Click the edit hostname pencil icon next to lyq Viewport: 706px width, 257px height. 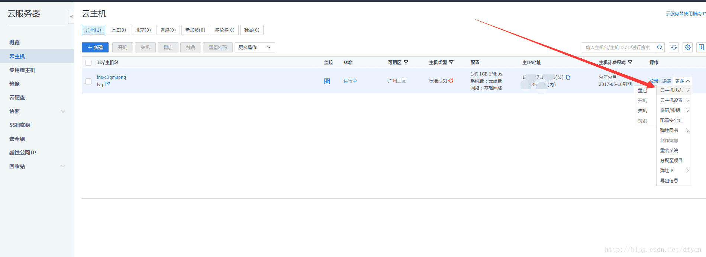tap(108, 84)
